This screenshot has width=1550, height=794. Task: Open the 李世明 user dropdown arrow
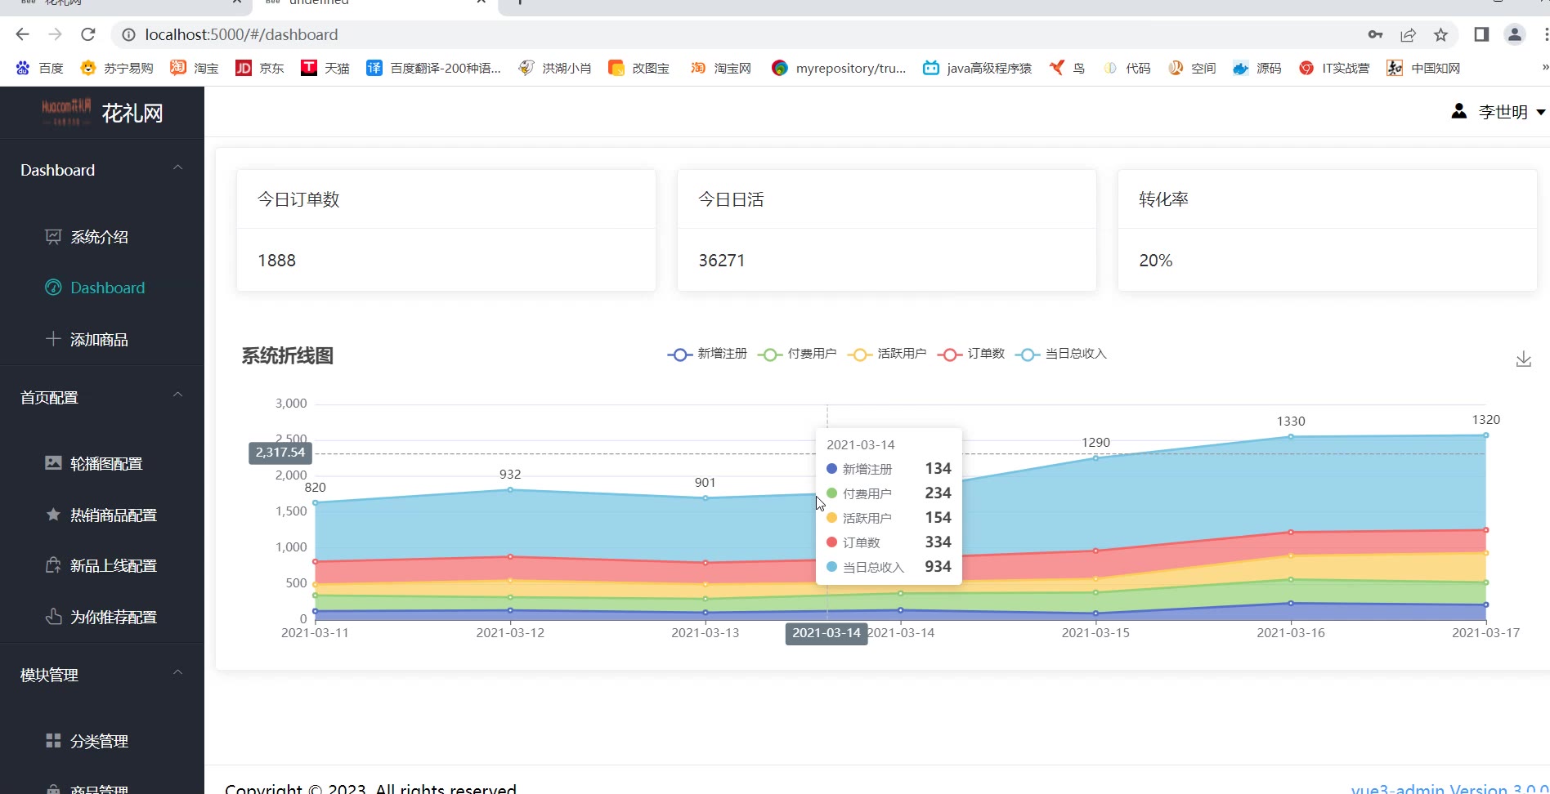[1540, 112]
